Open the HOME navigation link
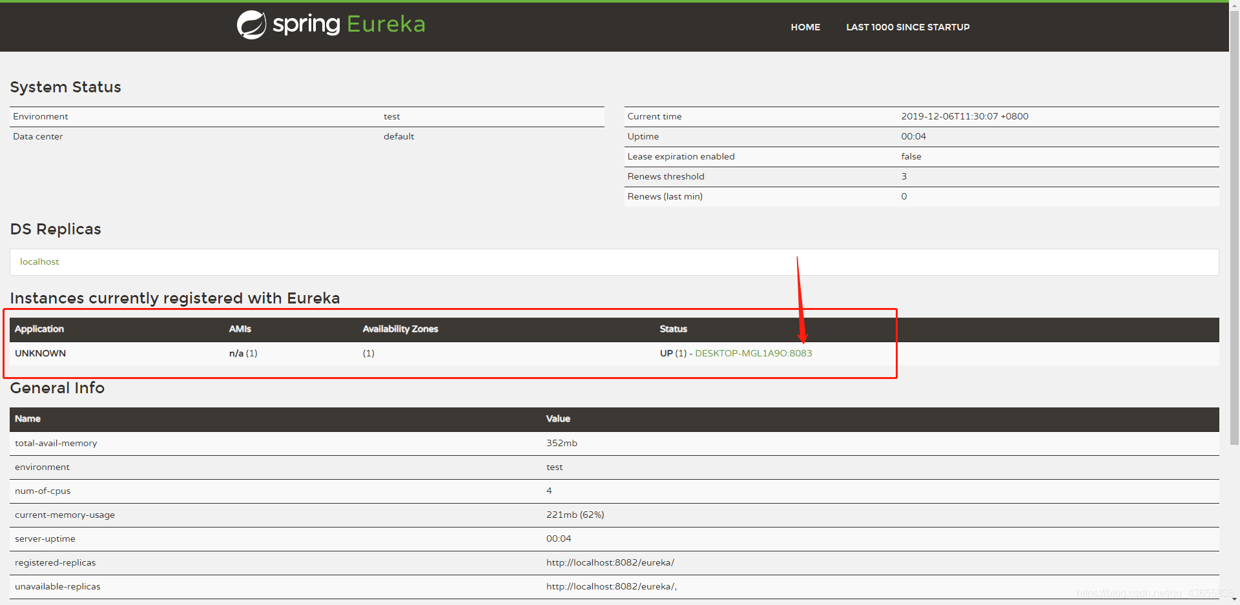This screenshot has height=605, width=1240. 805,27
